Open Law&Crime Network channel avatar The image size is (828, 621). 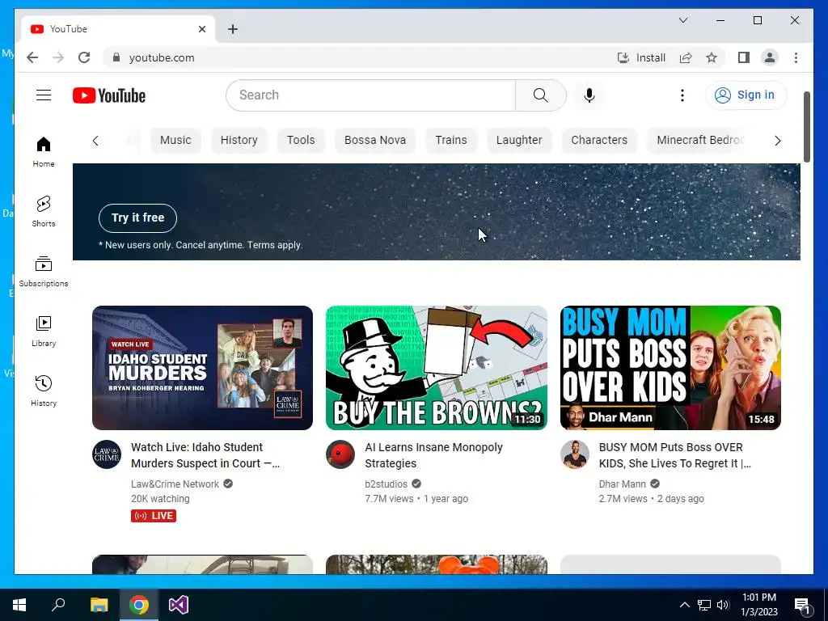pos(107,454)
